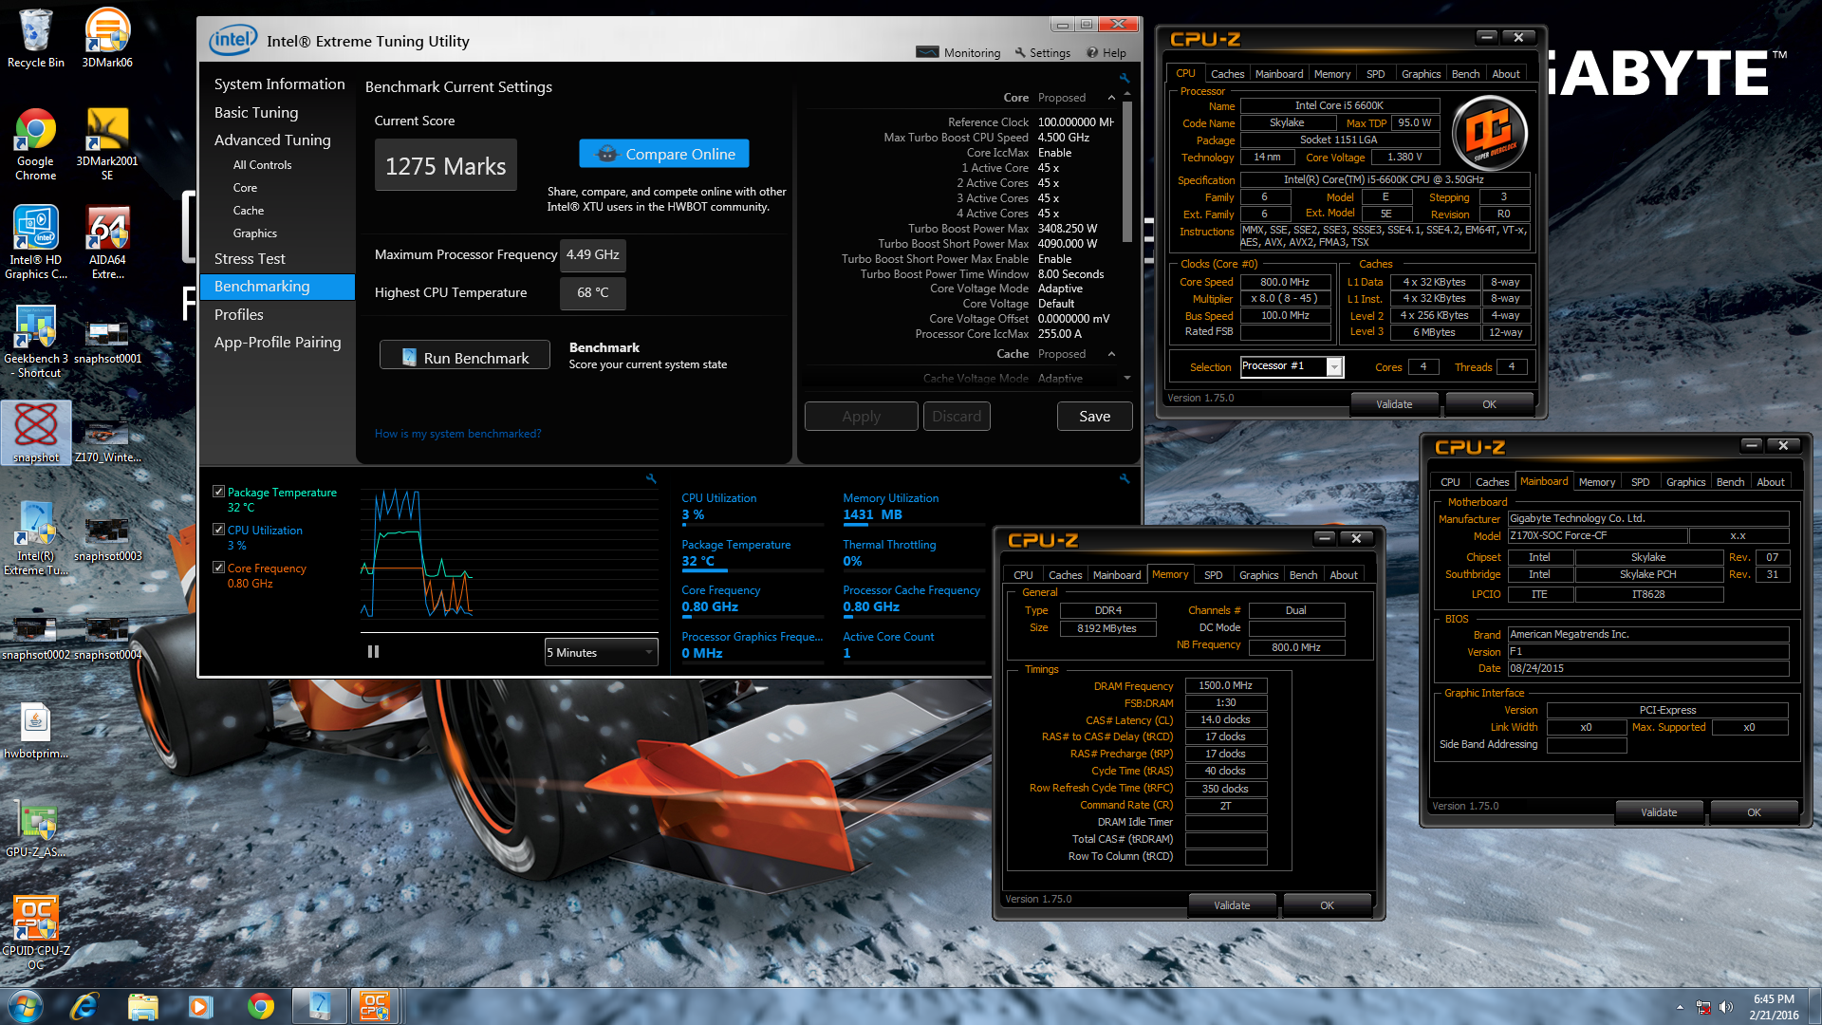
Task: Select the snapshot desktop icon
Action: coord(36,433)
